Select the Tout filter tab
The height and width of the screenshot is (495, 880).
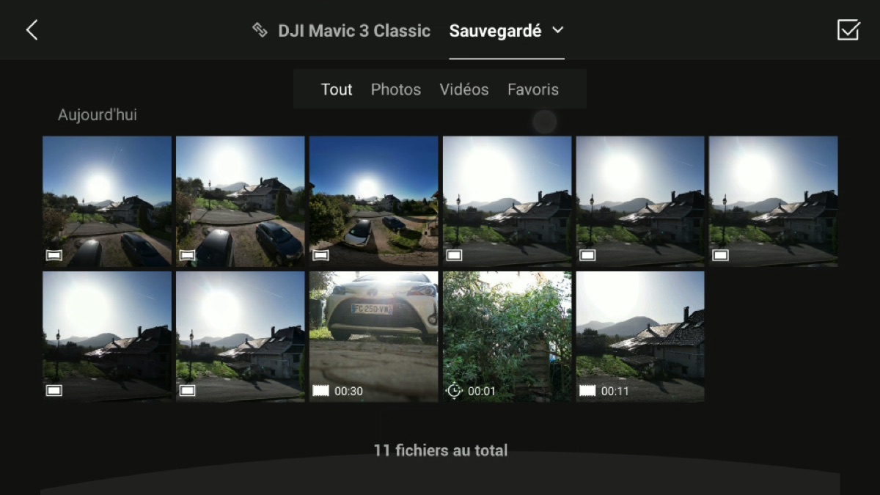click(337, 89)
